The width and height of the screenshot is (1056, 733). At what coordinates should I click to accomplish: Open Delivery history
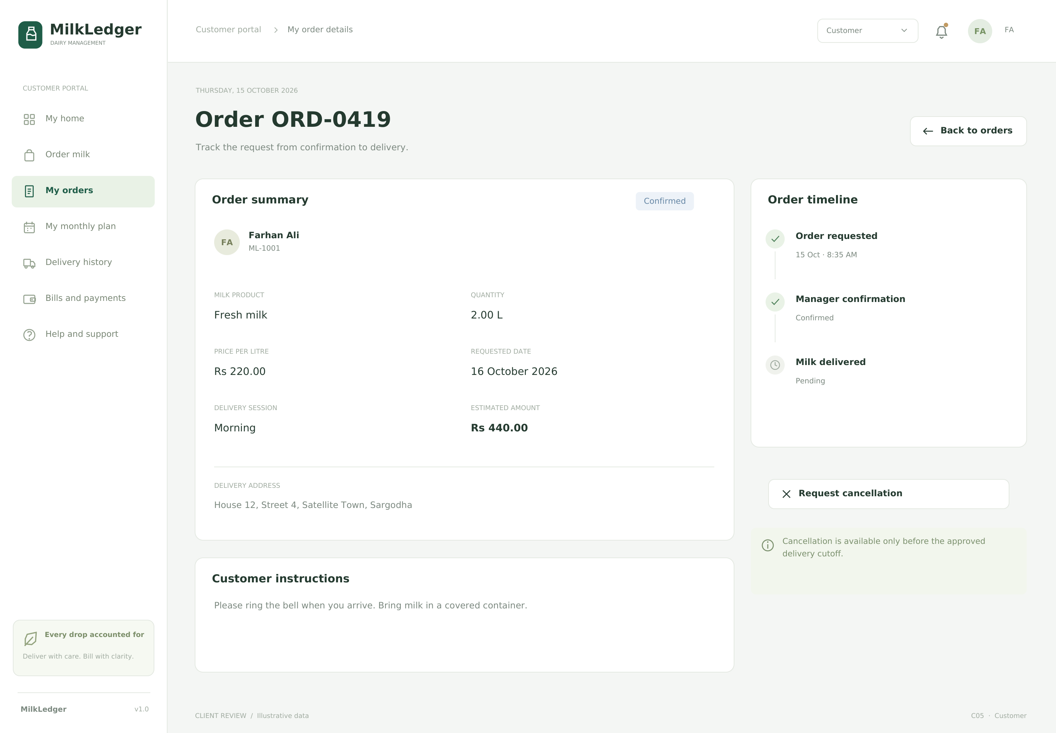83,263
